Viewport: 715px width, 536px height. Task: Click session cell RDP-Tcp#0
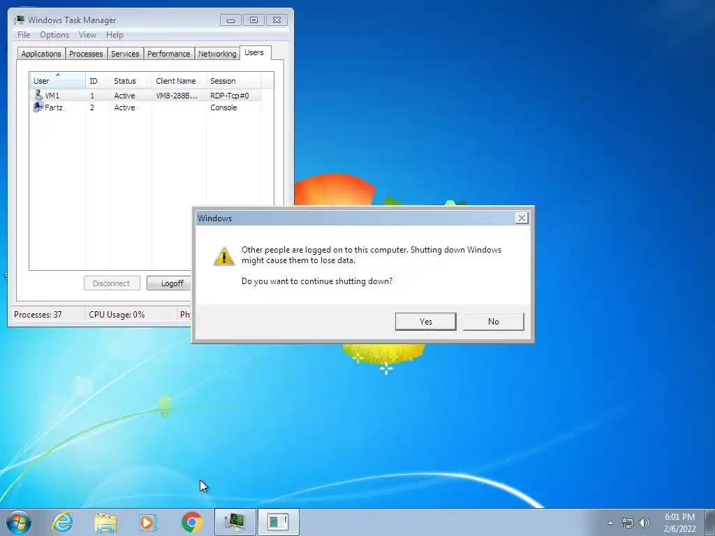pos(230,96)
